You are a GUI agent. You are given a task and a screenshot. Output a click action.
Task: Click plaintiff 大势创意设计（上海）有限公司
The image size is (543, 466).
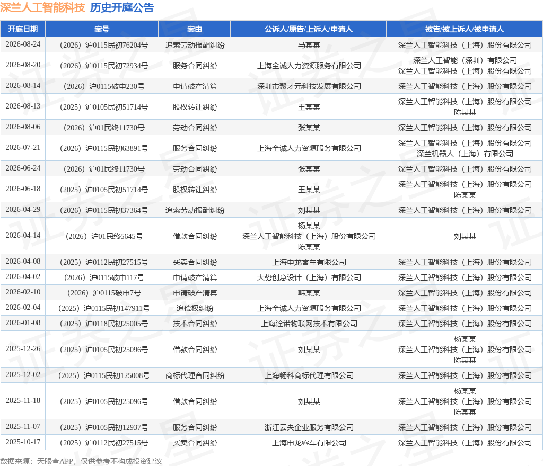coord(309,277)
